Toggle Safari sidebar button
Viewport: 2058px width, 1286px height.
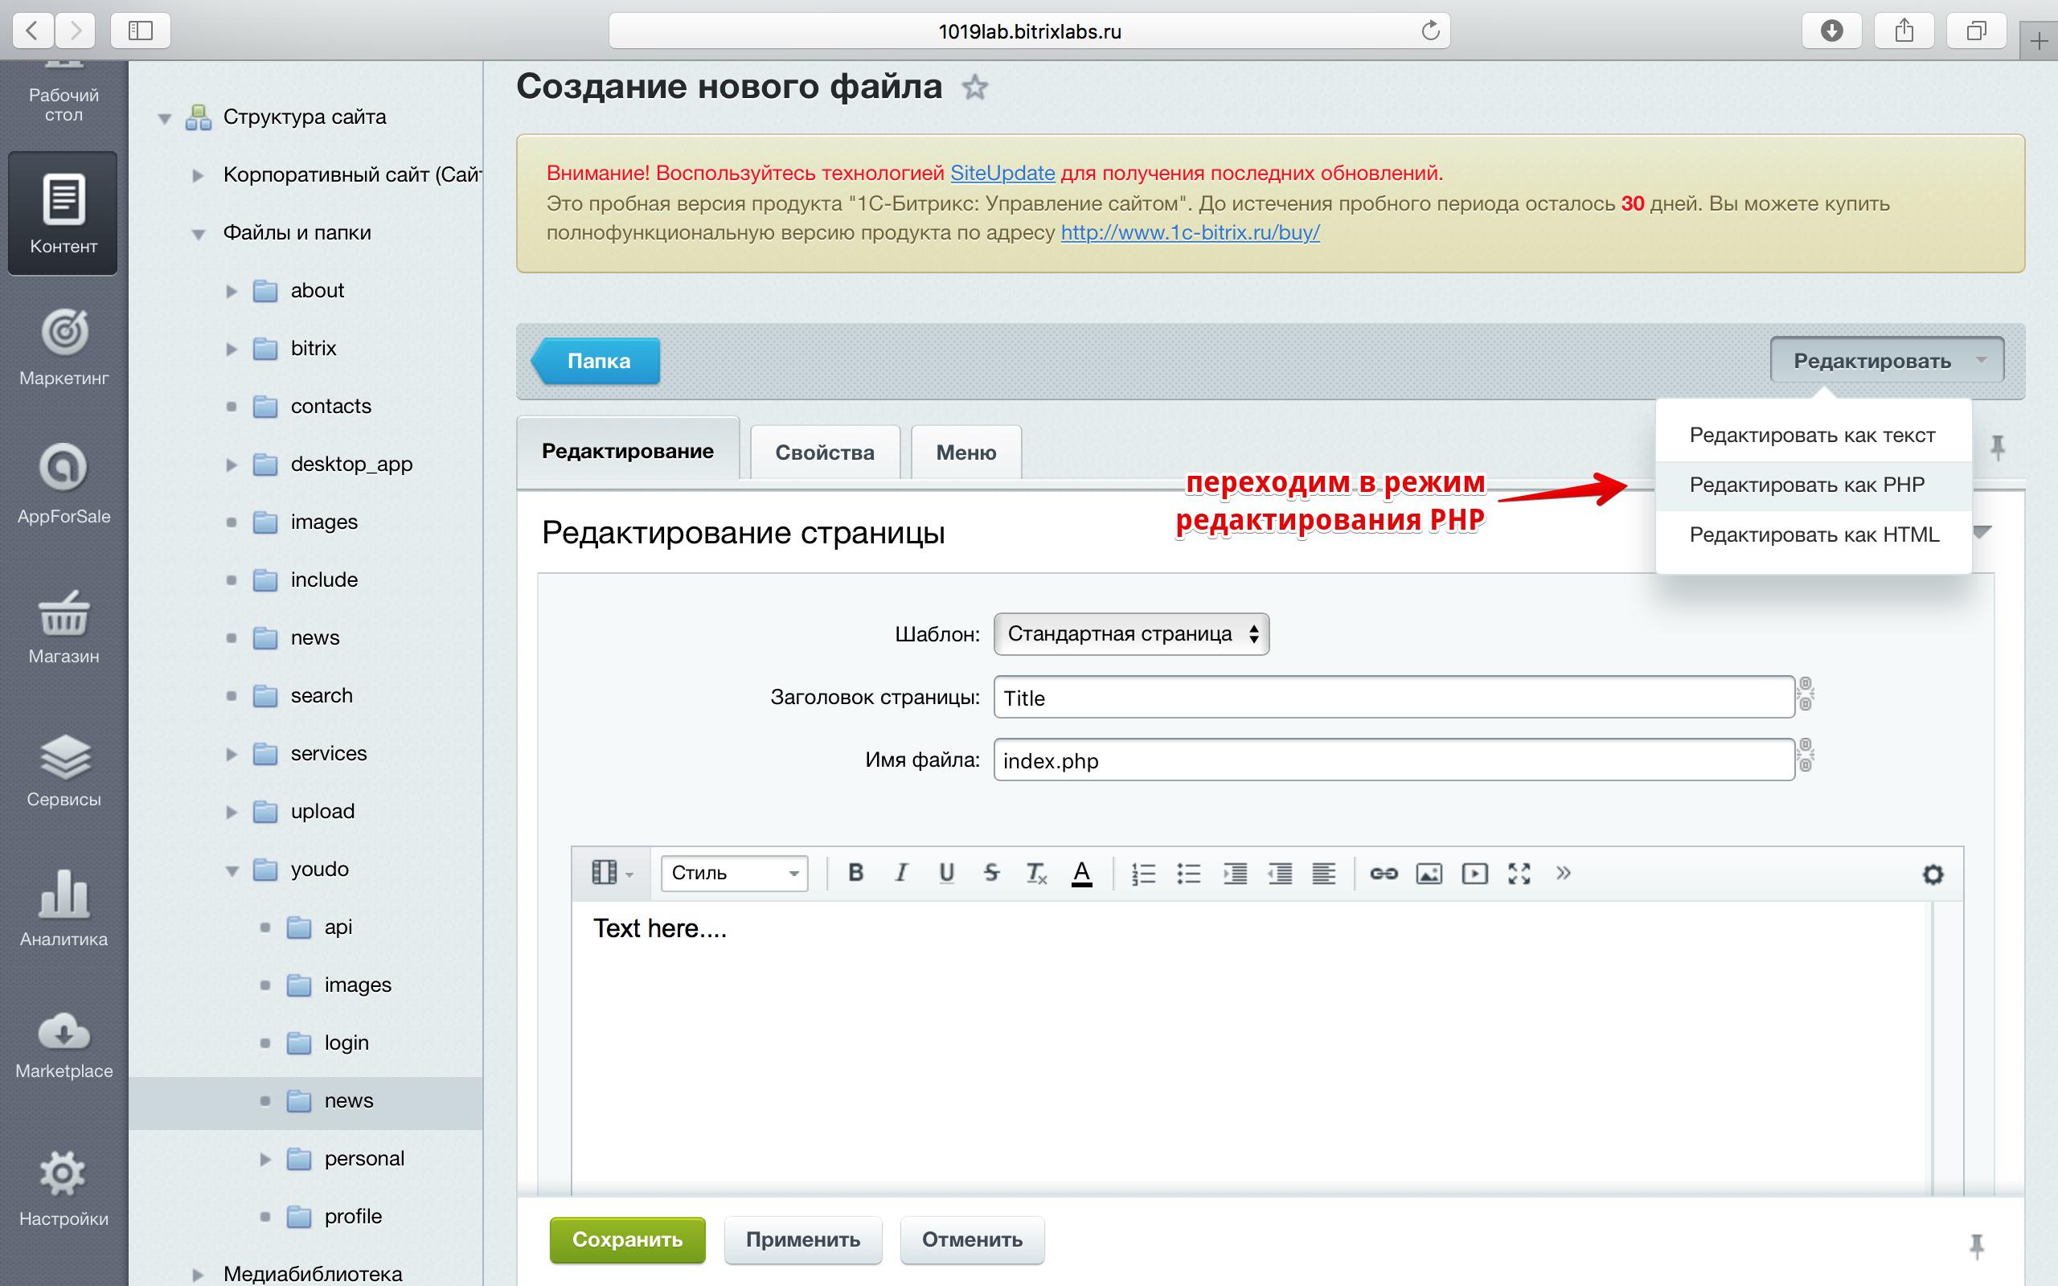pos(141,31)
